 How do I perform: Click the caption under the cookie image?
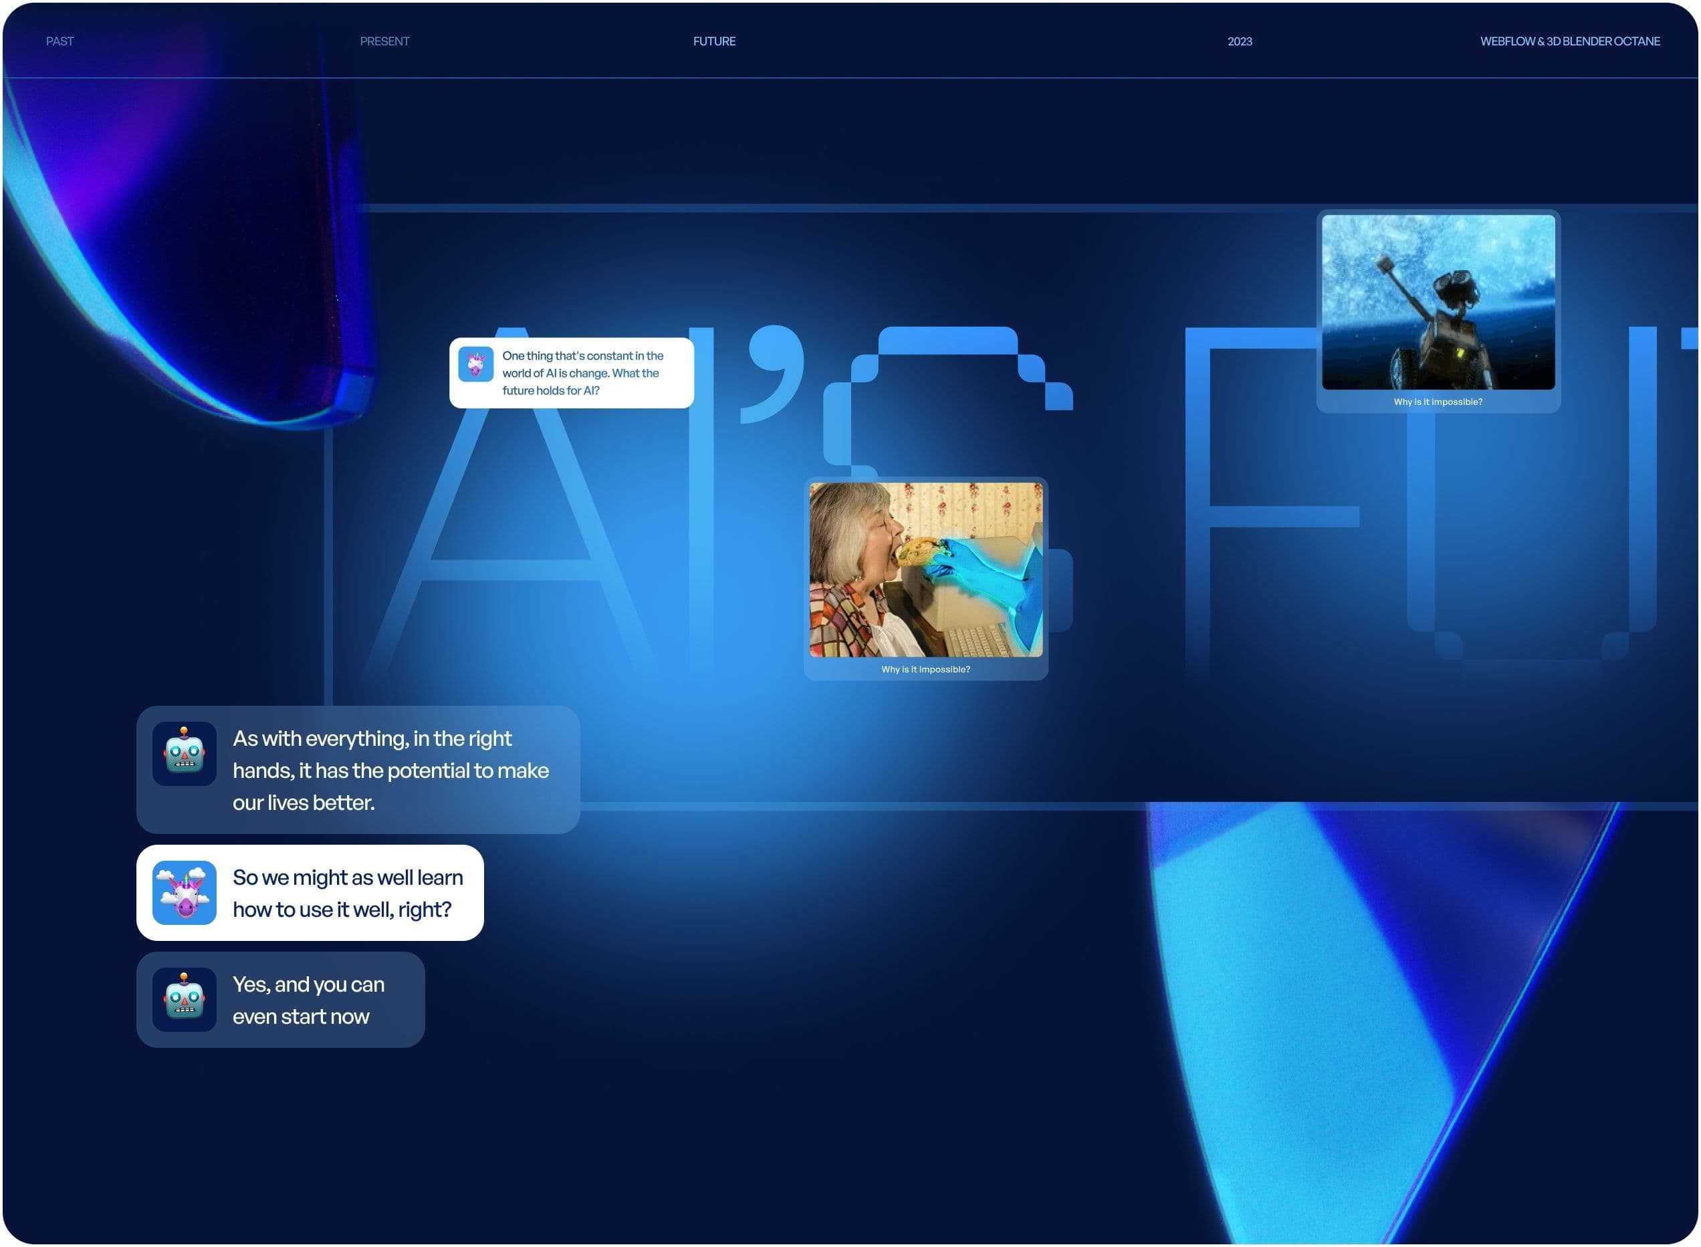(x=925, y=669)
